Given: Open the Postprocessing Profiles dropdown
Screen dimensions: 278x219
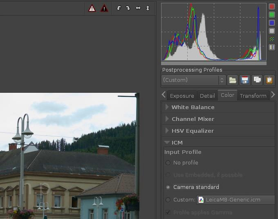Looking at the screenshot, I should (194, 80).
